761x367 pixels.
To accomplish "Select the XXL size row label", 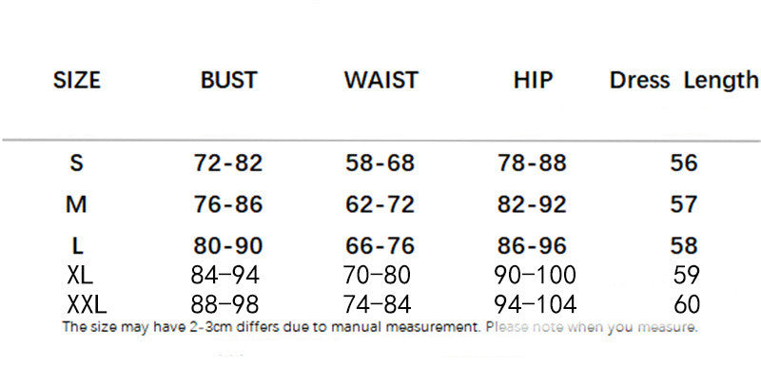I will (87, 305).
